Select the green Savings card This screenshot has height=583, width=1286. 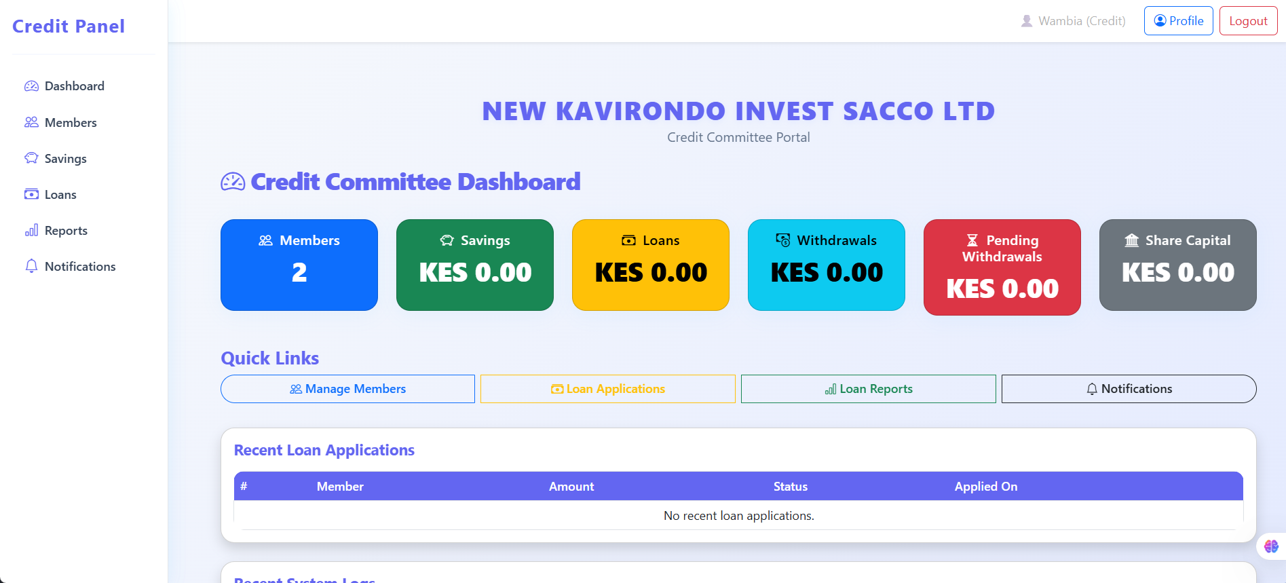pyautogui.click(x=475, y=265)
